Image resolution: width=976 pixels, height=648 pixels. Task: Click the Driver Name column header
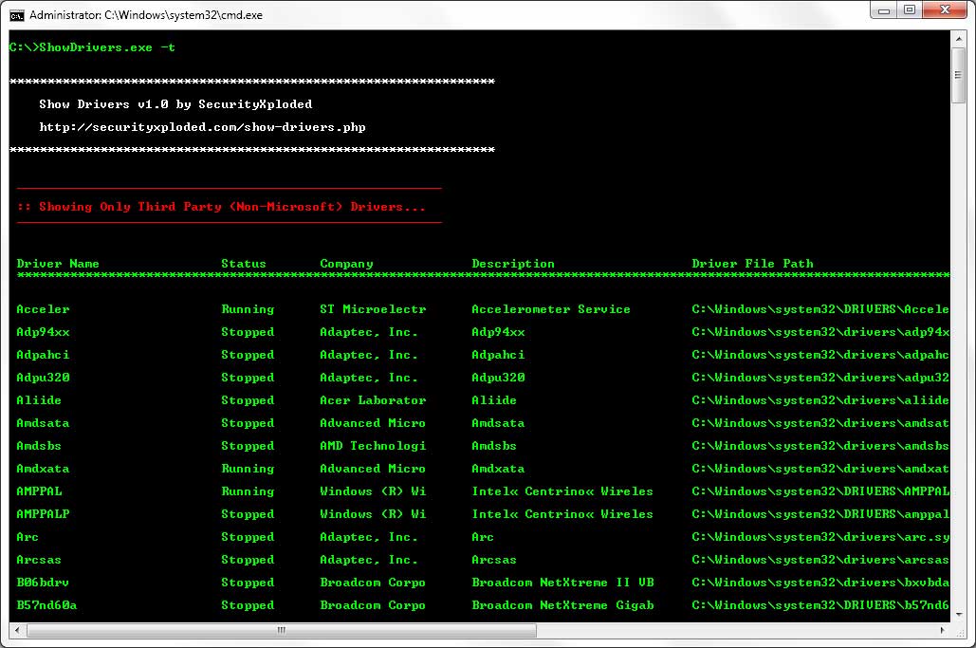click(x=58, y=264)
